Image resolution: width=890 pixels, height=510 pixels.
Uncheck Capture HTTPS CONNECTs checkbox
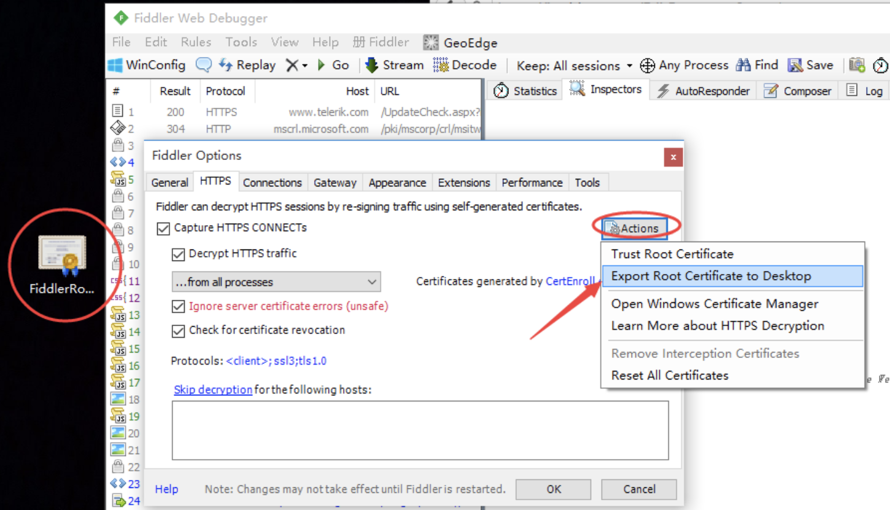(163, 229)
